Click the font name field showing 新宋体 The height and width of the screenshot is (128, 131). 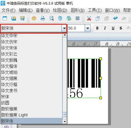pyautogui.click(x=31, y=28)
